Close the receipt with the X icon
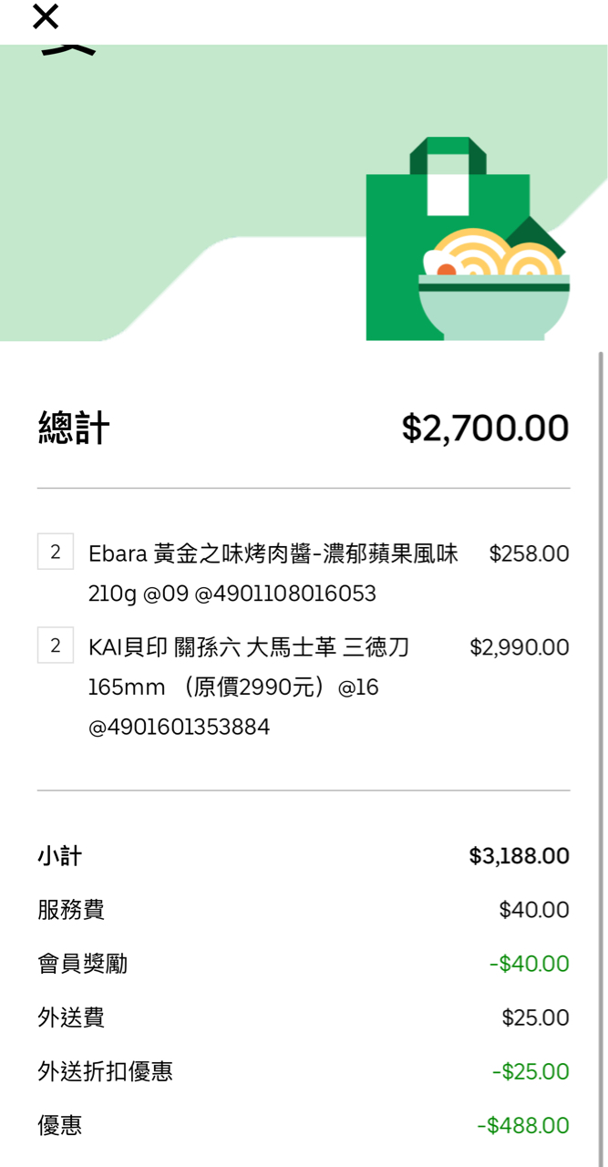 tap(45, 16)
